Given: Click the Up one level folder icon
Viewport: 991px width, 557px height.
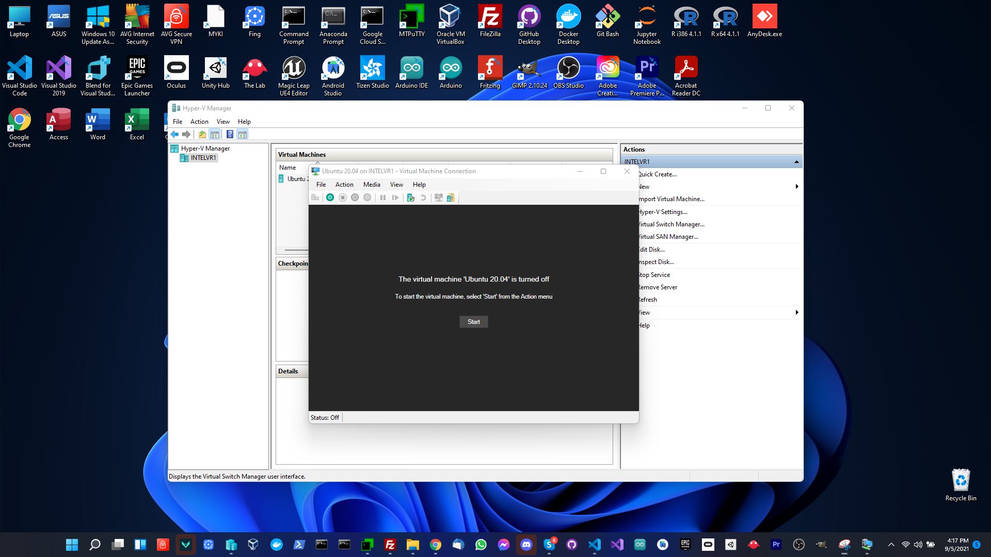Looking at the screenshot, I should tap(202, 135).
